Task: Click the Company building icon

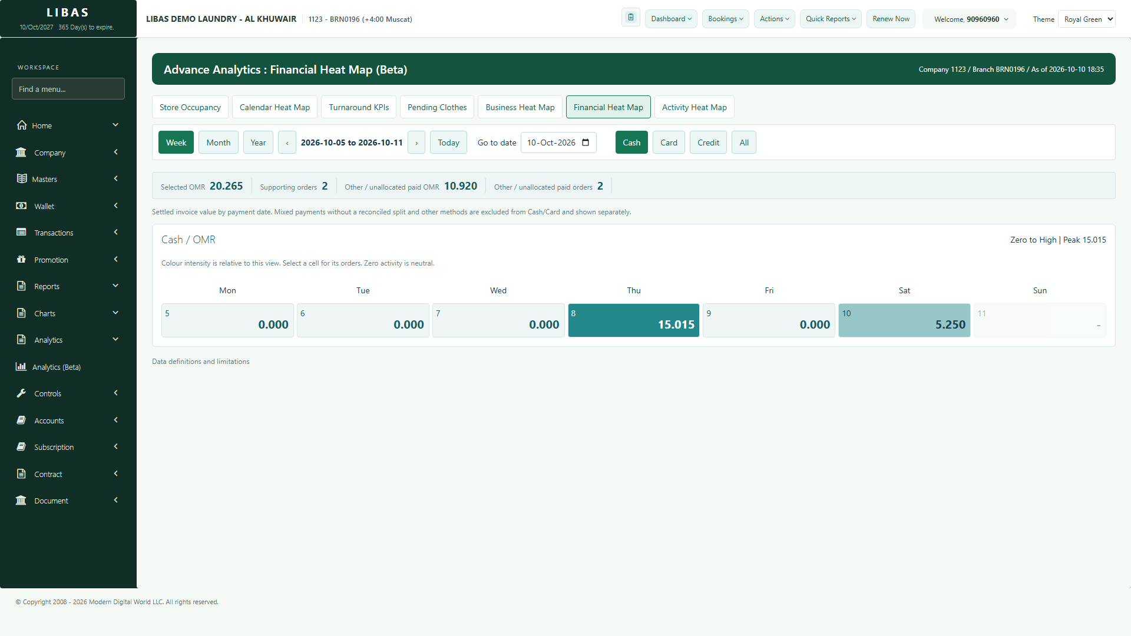Action: click(21, 152)
